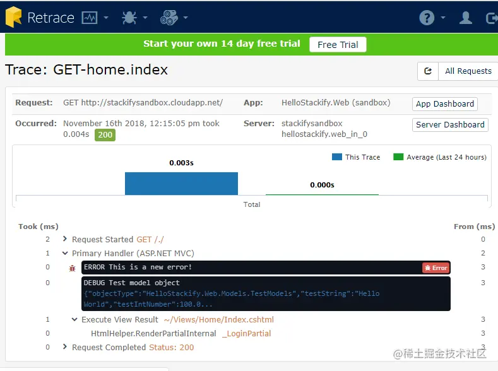
Task: Click the green 0.000s average bar
Action: coord(322,194)
